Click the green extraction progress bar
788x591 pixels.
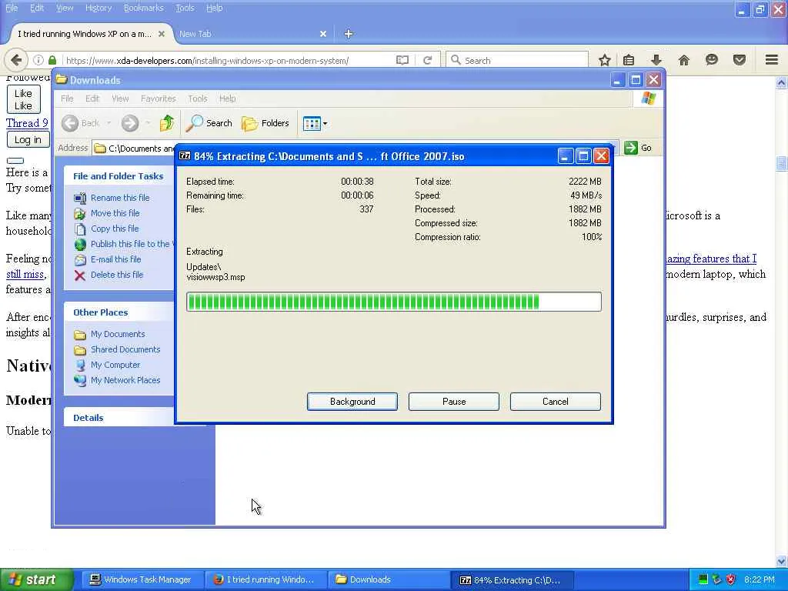coord(393,302)
